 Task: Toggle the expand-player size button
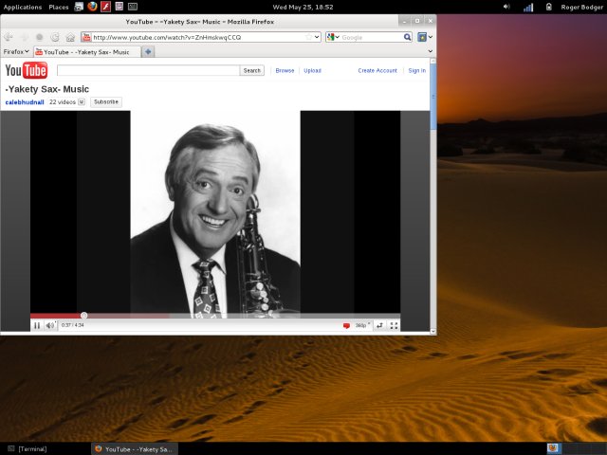(x=379, y=325)
